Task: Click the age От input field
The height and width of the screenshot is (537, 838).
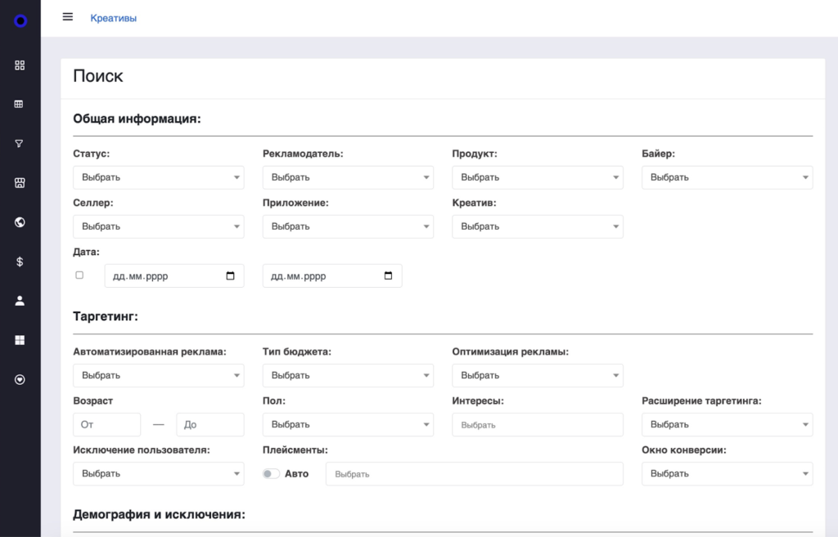Action: (106, 425)
